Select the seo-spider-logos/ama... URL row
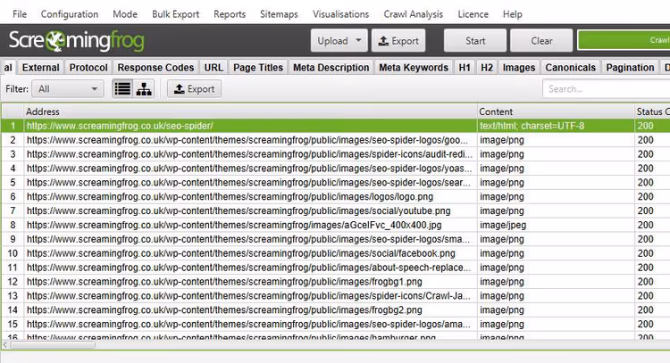The width and height of the screenshot is (670, 363). click(335, 324)
